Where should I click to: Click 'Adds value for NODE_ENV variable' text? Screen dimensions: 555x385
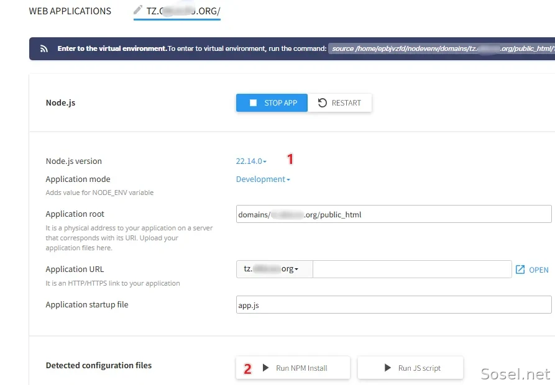[x=99, y=192]
